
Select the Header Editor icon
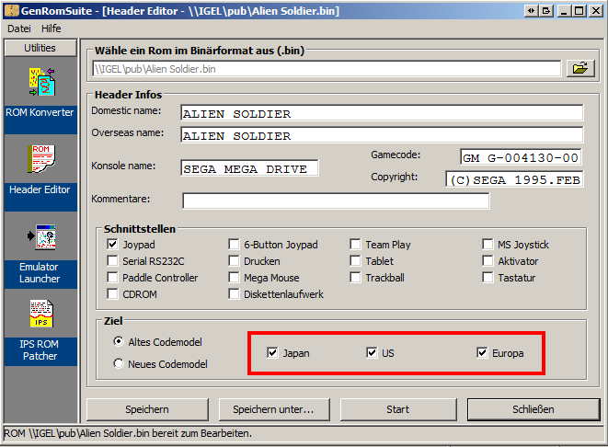tap(41, 158)
